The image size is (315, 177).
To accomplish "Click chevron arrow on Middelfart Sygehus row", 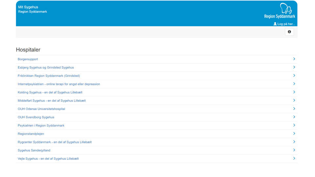I will point(294,100).
